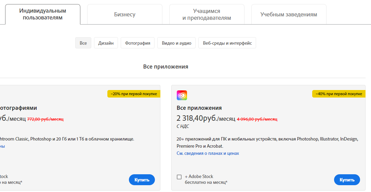Select the Учебным заведениям tab
371x192 pixels.
coord(289,14)
